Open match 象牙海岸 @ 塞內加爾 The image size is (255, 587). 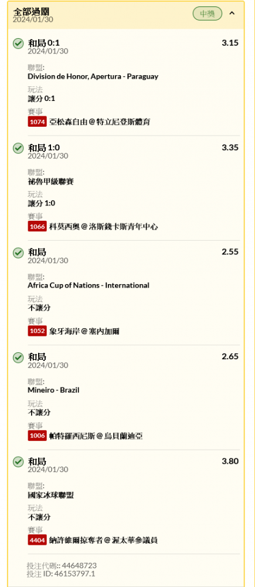[x=84, y=331]
